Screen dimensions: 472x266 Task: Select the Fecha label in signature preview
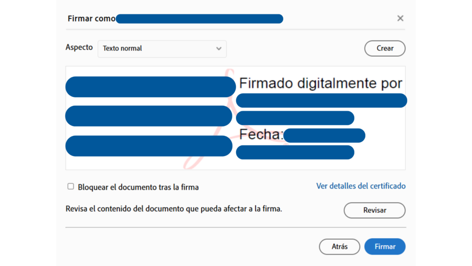point(261,135)
